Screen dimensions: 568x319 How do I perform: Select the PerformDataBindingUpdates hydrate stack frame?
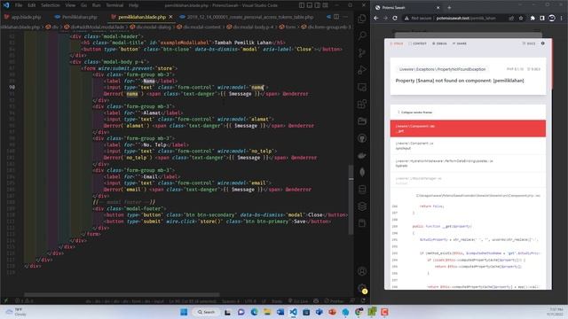pyautogui.click(x=468, y=163)
